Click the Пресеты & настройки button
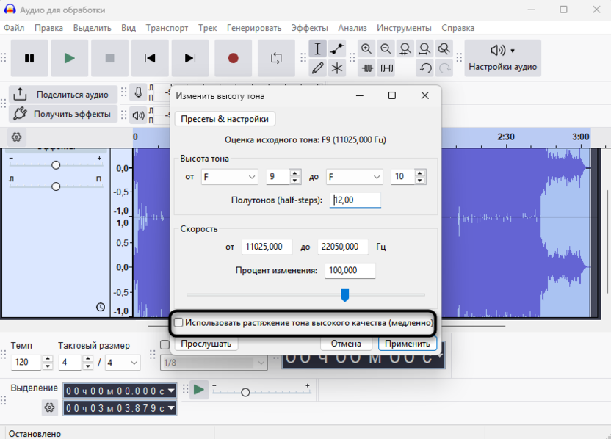 [x=225, y=119]
